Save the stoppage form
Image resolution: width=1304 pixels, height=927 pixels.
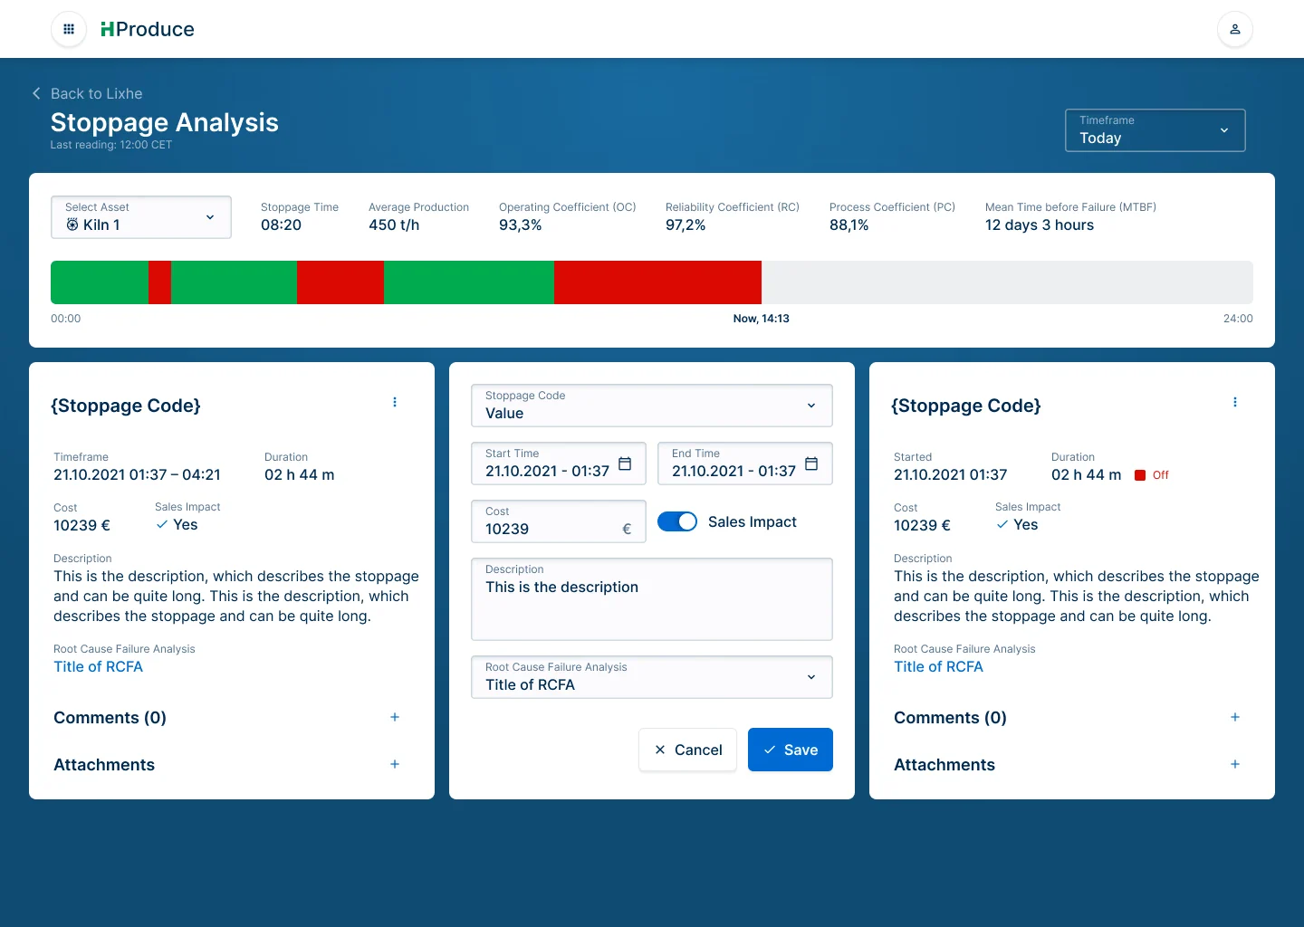[x=791, y=750]
